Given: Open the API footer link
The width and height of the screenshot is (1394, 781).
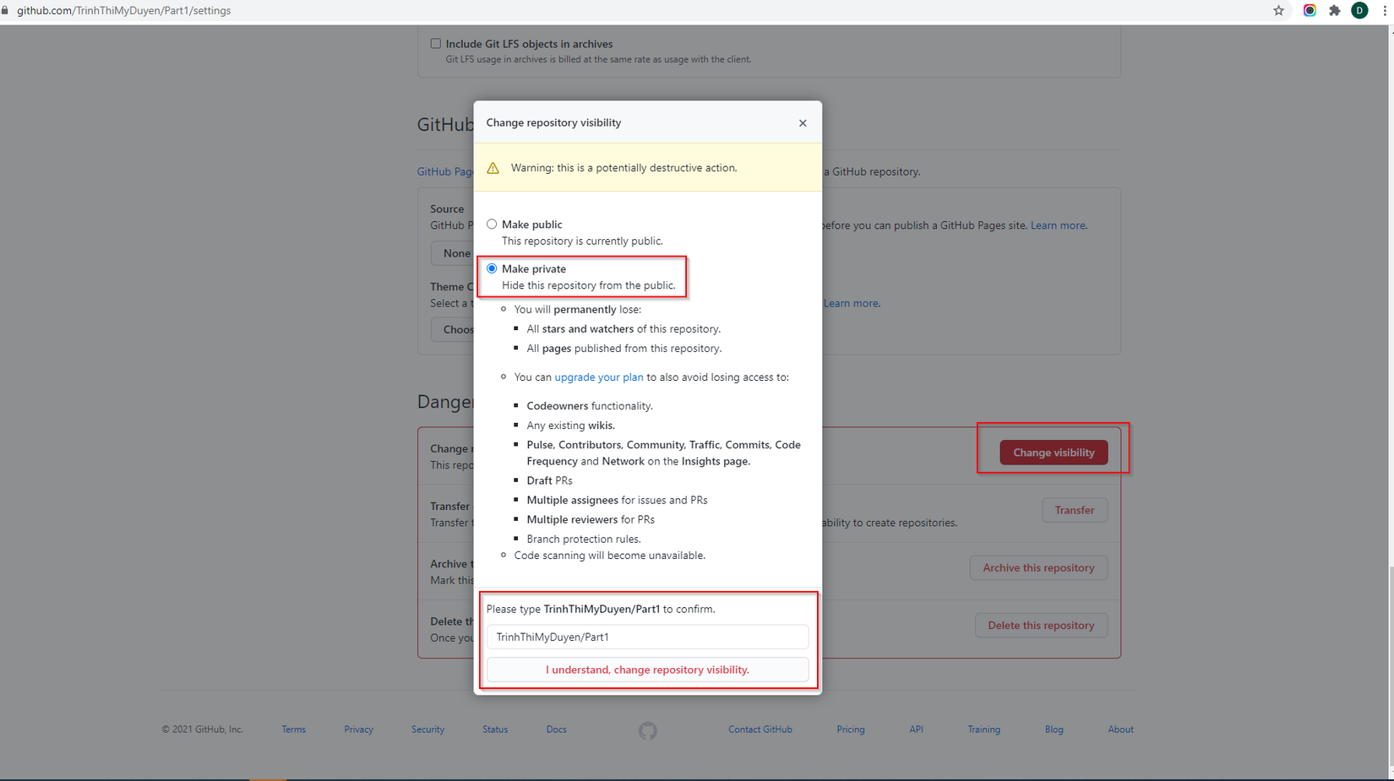Looking at the screenshot, I should 917,729.
